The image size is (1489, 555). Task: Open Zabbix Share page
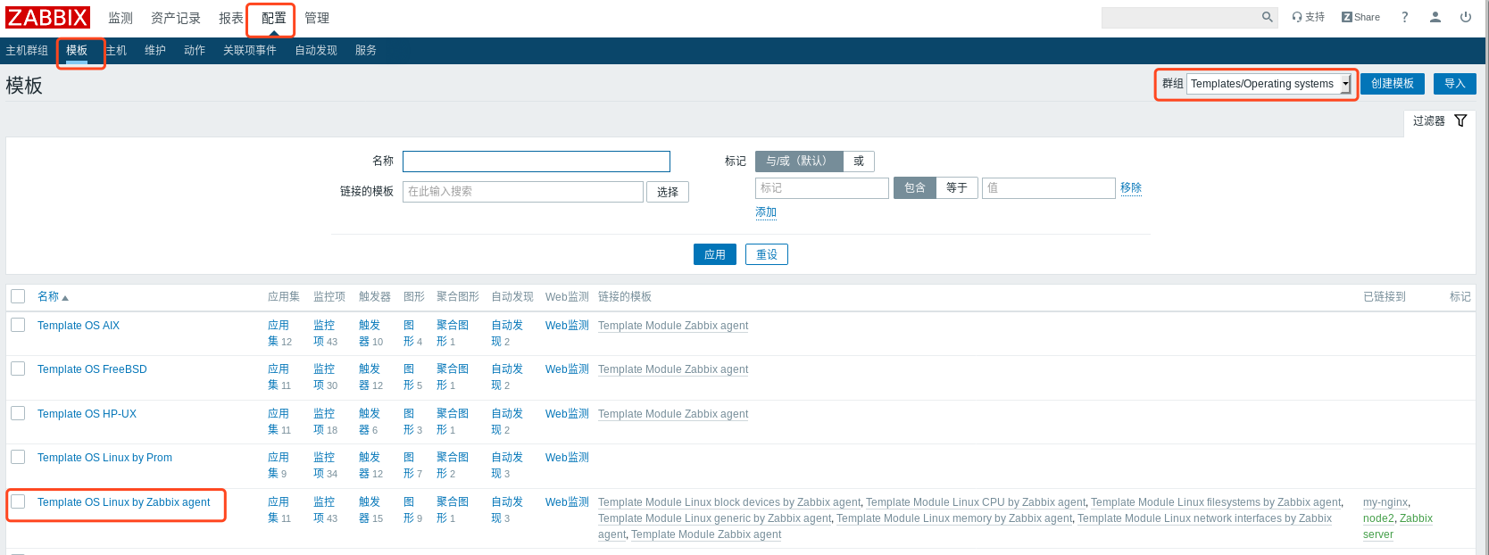1360,17
